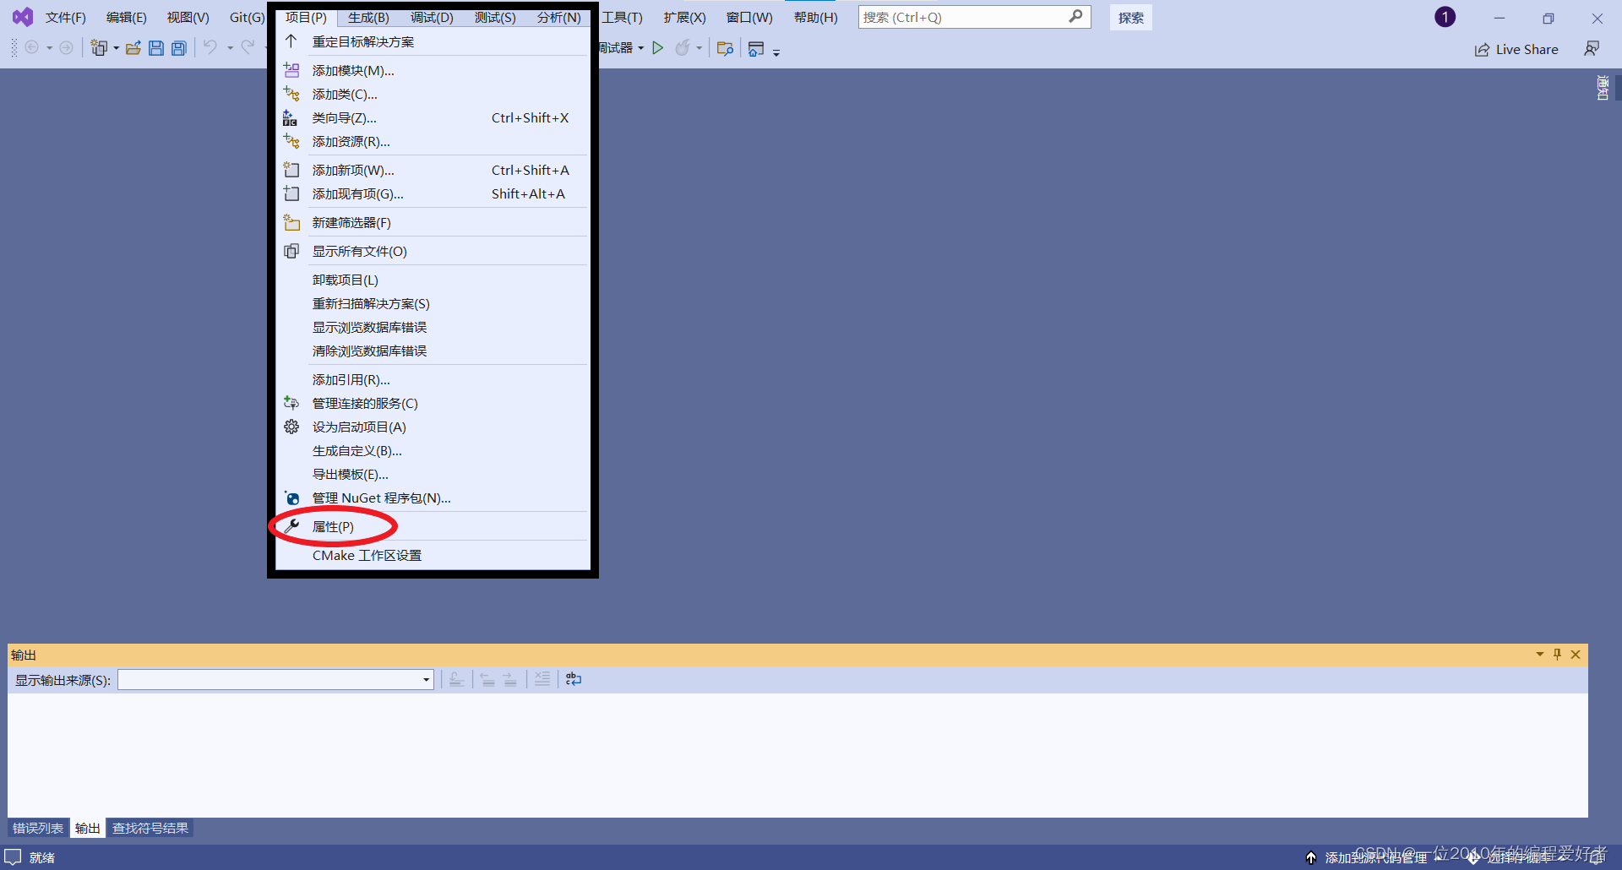
Task: Close the output panel
Action: click(x=1576, y=655)
